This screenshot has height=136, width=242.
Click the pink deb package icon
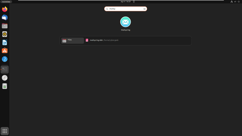click(x=87, y=40)
